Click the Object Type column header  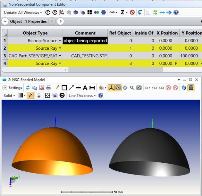tap(35, 33)
